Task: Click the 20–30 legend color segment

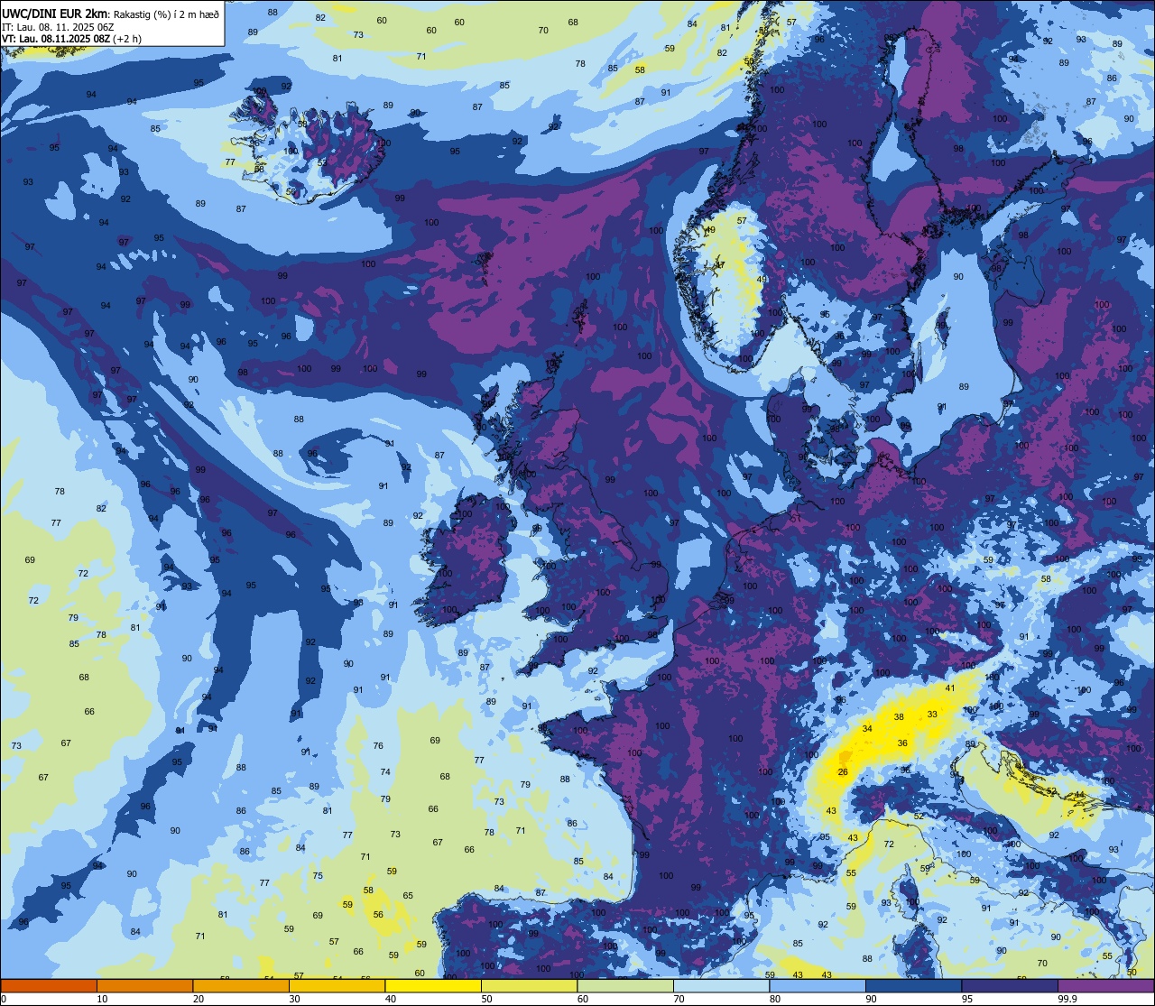Action: click(241, 985)
